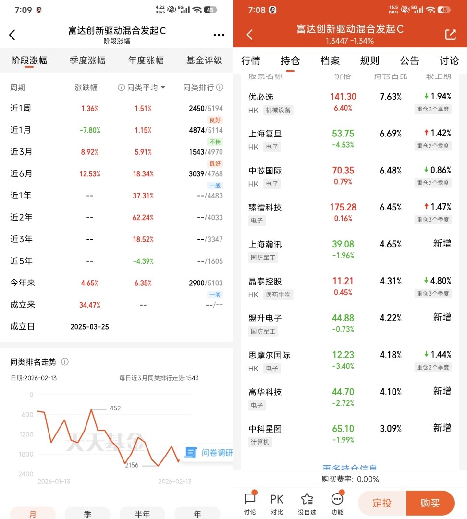Screen dimensions: 467x519
Task: Open stock row 盟升电子
Action: [350, 324]
